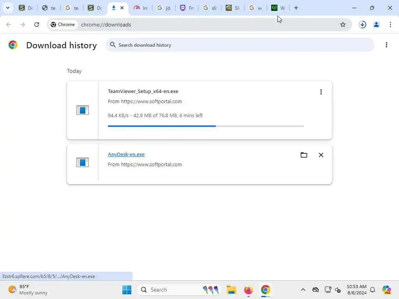Switch to the green 'W' tab
Screen dimensions: 399x299
[278, 8]
